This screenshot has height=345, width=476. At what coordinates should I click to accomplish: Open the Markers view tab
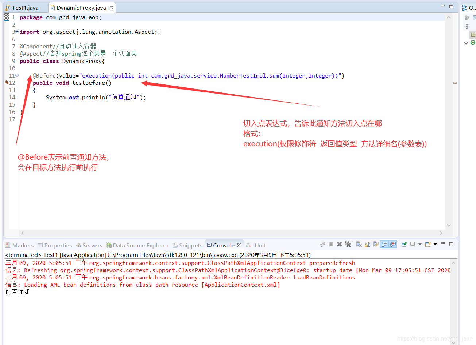20,245
